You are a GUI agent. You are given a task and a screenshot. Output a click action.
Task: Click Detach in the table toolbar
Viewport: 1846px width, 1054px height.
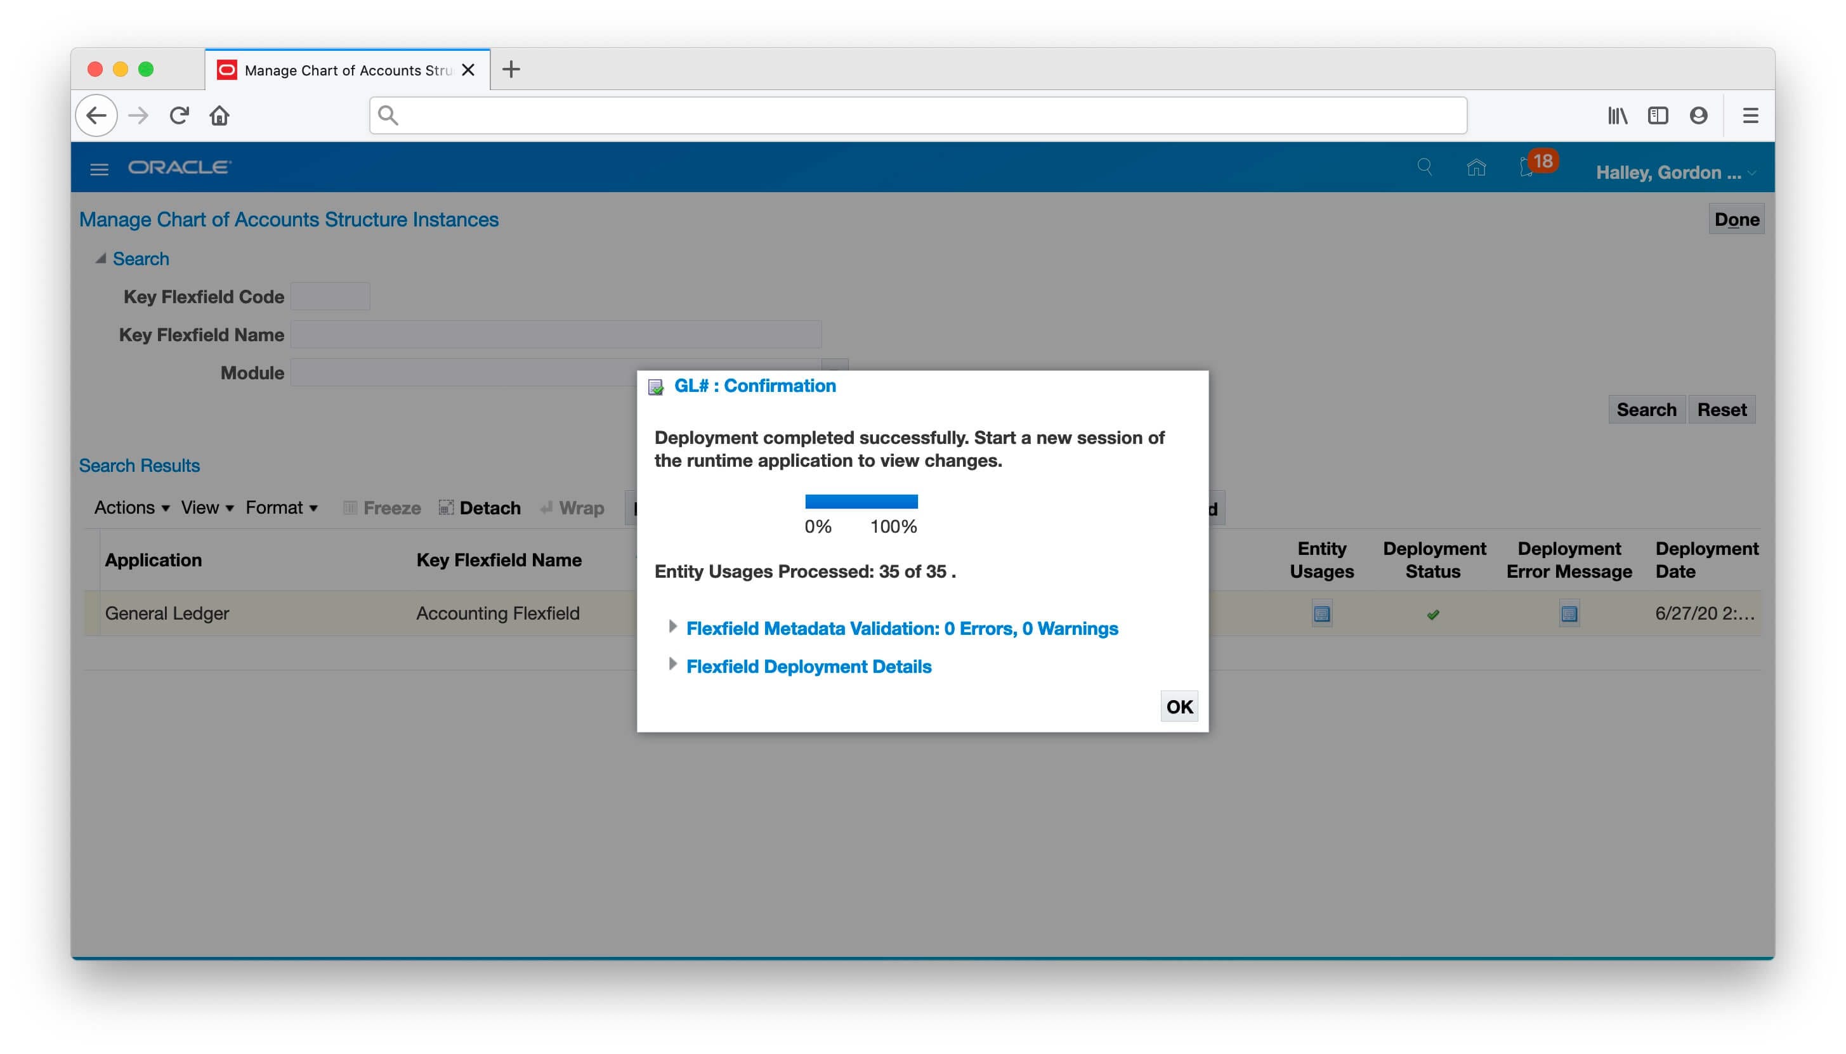tap(479, 508)
